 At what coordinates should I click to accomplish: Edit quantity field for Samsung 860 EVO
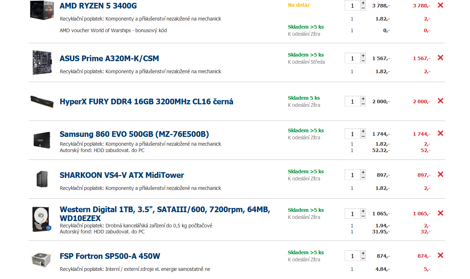pyautogui.click(x=352, y=134)
